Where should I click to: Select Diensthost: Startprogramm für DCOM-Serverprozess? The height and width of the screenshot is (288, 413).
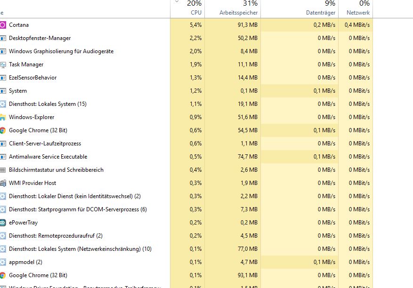[x=186, y=209]
